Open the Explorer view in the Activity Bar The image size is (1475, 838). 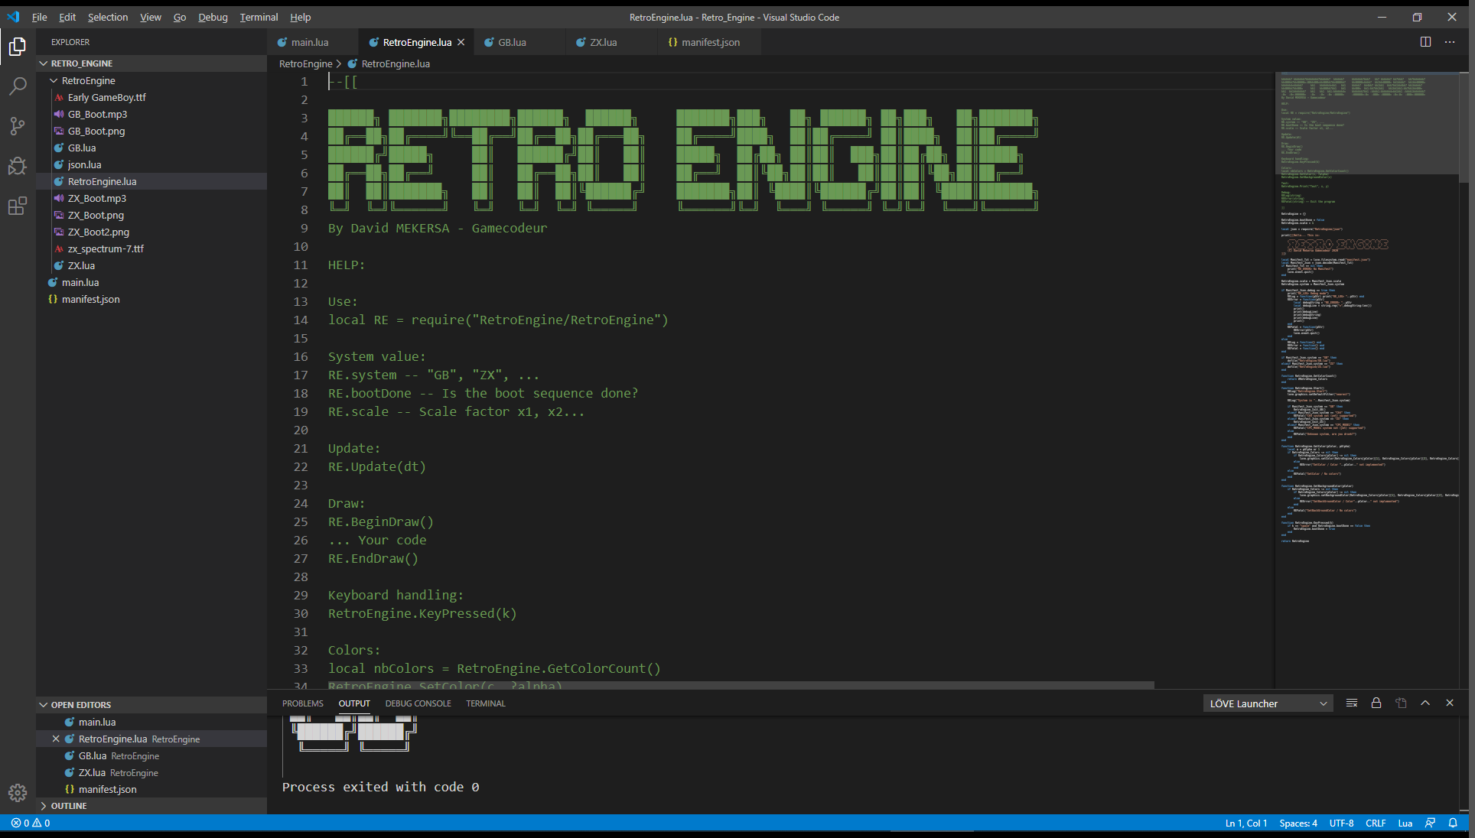point(17,47)
